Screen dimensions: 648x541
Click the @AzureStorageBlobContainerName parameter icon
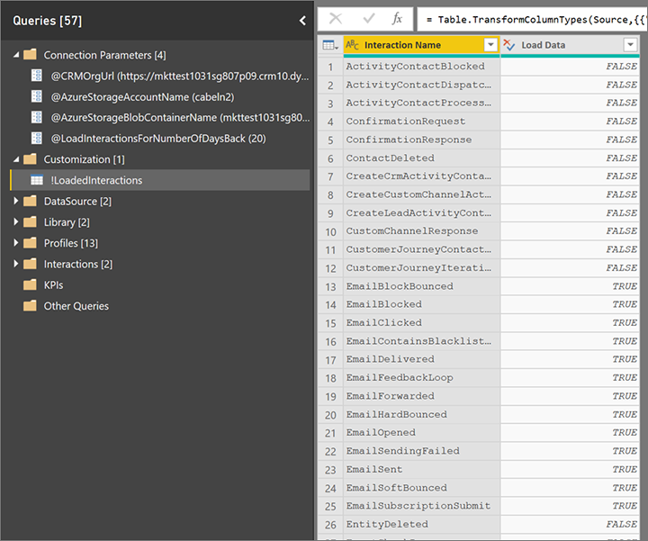[37, 117]
